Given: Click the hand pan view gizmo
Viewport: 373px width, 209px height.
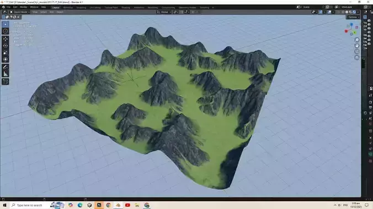Looking at the screenshot, I should (357, 46).
